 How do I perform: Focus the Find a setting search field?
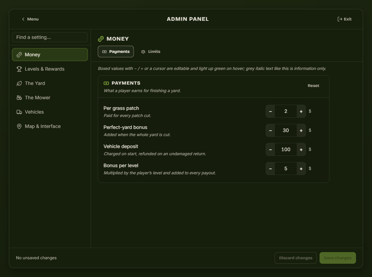(x=50, y=37)
